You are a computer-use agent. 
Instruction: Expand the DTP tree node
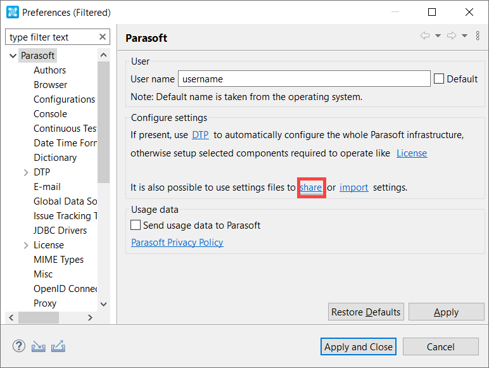pyautogui.click(x=26, y=172)
